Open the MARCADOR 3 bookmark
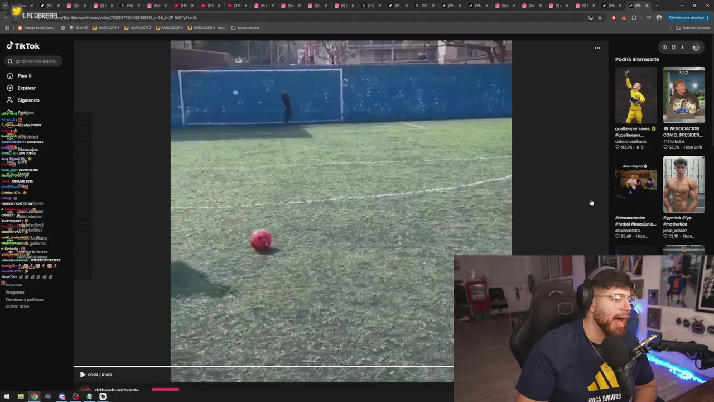714x402 pixels. tap(169, 27)
